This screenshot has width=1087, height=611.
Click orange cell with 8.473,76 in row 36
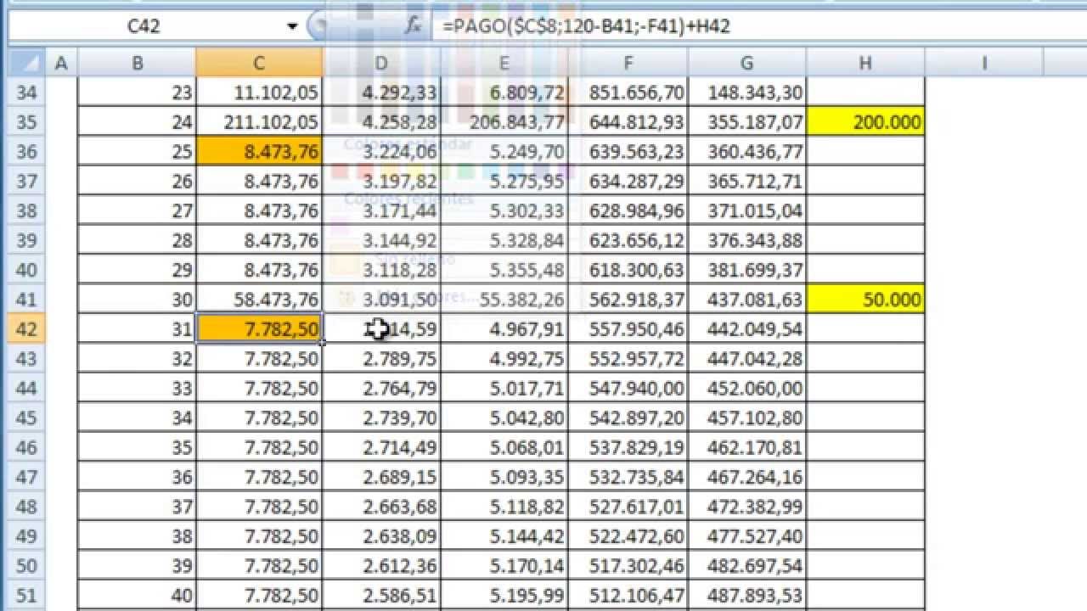[x=259, y=151]
